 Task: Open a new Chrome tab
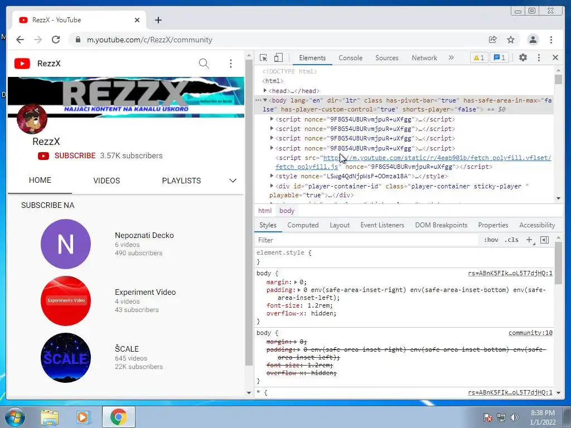coord(158,20)
